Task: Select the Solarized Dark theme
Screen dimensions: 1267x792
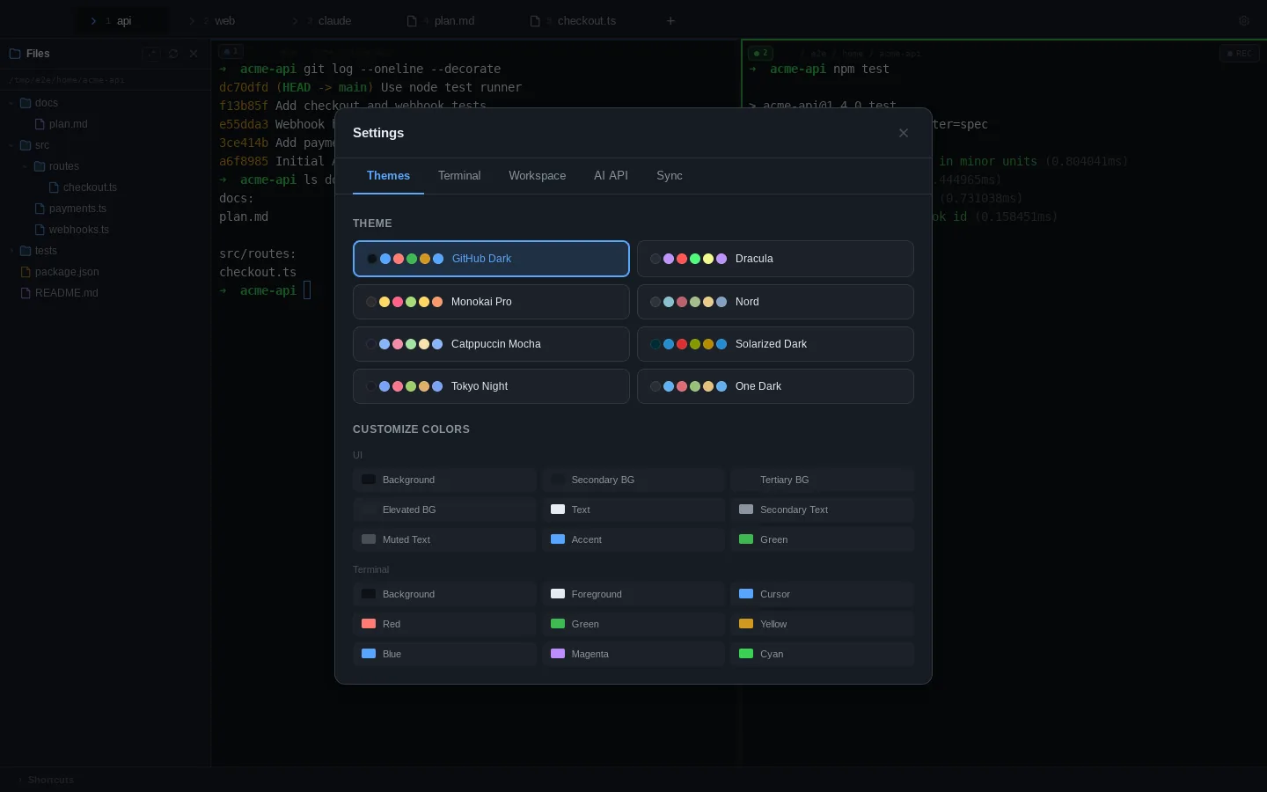Action: point(775,344)
